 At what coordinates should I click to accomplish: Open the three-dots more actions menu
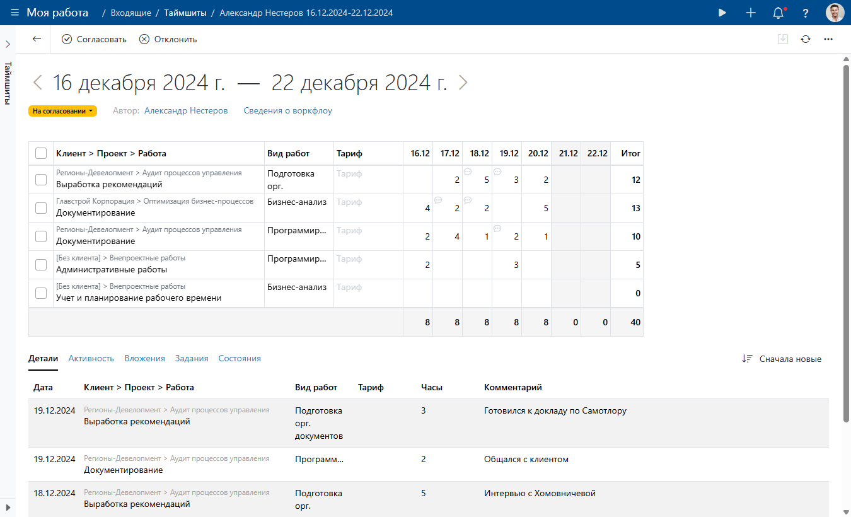[x=828, y=39]
